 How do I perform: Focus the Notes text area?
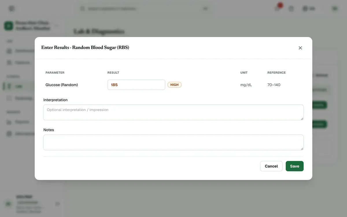(173, 142)
